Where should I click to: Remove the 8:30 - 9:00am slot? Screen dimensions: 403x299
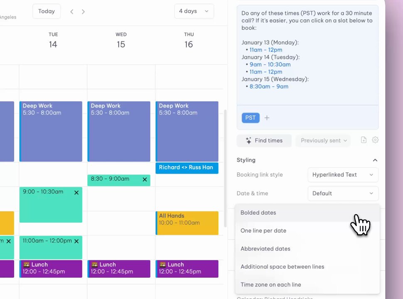145,179
